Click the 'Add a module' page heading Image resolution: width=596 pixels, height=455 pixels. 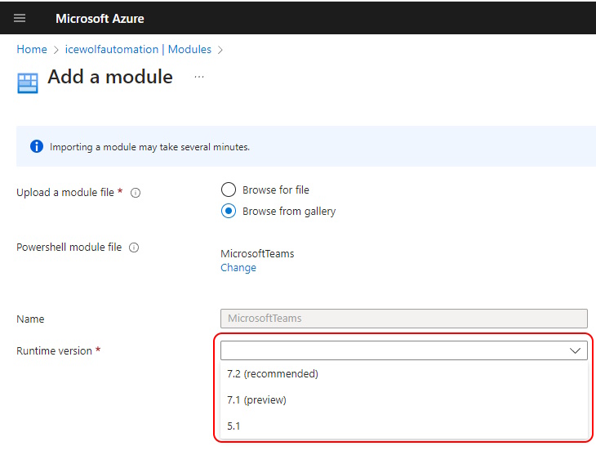pyautogui.click(x=110, y=77)
